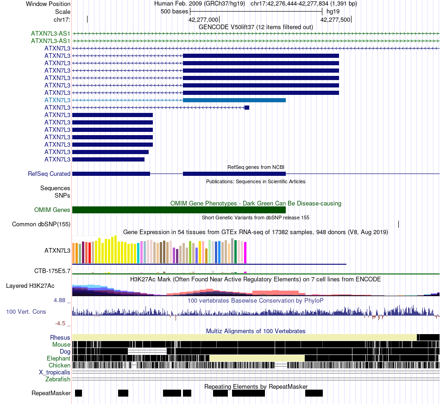Image resolution: width=440 pixels, height=404 pixels.
Task: Click the CTB-175E5.7 expression label
Action: coord(52,271)
